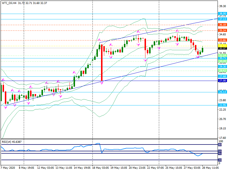Select the red 36.18 resistance label

[x=222, y=25]
